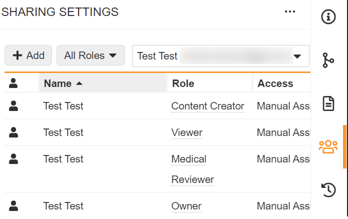Select the Sharing Settings people icon
The image size is (348, 219).
coord(328,147)
